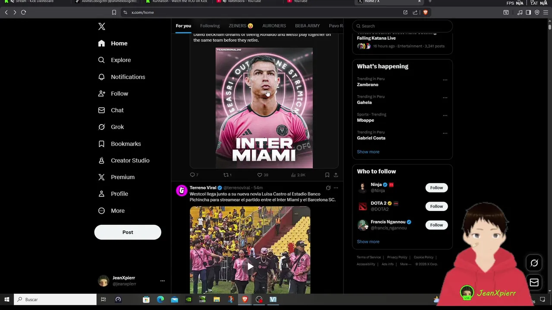The image size is (552, 310).
Task: Switch to the For you tab
Action: coord(183,26)
